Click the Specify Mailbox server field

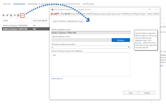click(81, 40)
